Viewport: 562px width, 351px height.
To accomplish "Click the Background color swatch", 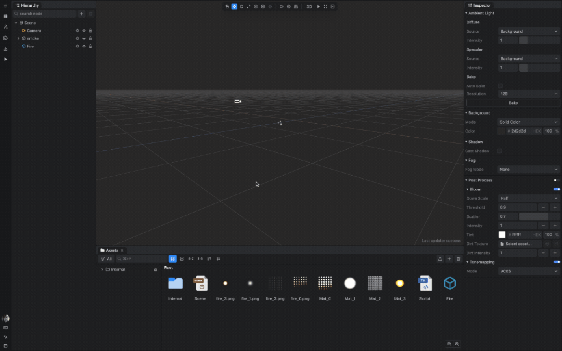I will pos(501,131).
